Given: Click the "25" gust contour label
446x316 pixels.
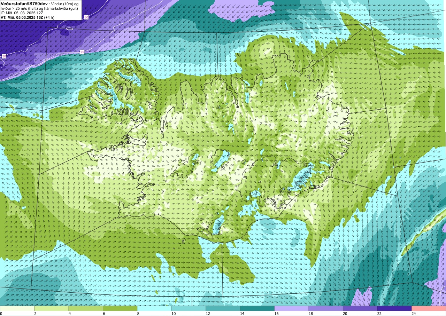Looking at the screenshot, I should 82,52.
